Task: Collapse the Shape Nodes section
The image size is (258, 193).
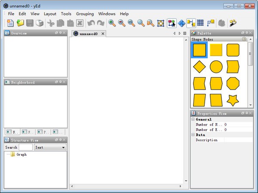Action: [244, 39]
